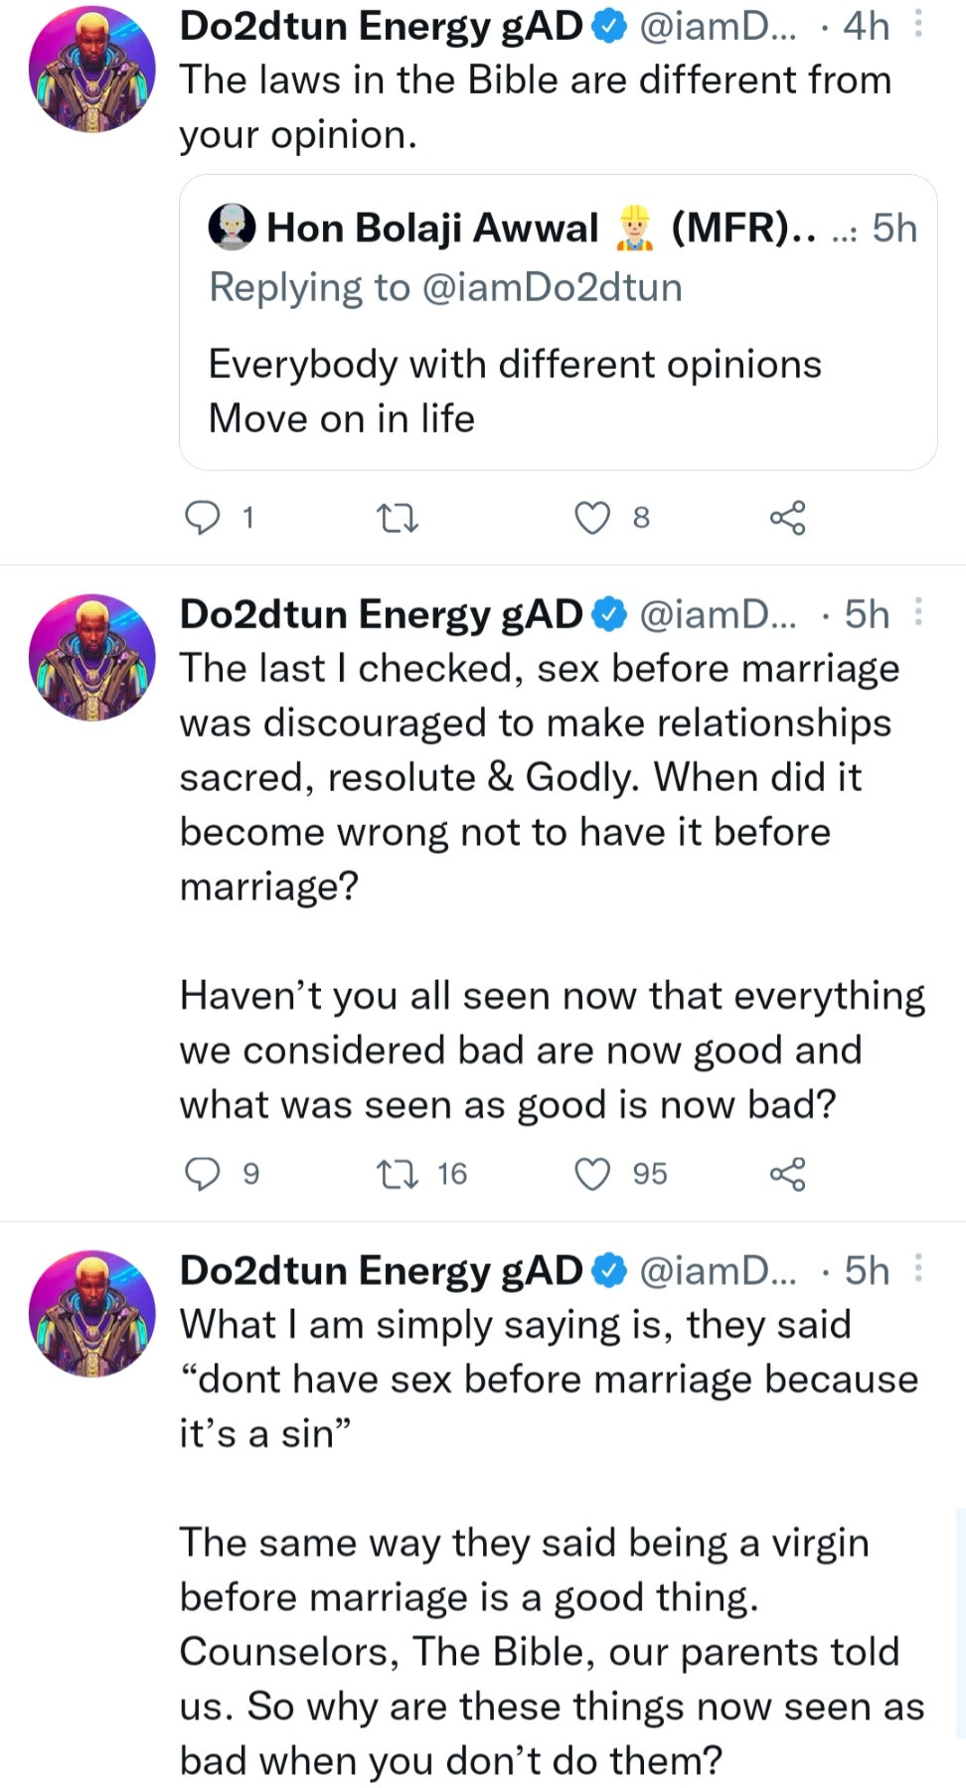966x1788 pixels.
Task: View Do2dtun avatar on first tweet
Action: (x=92, y=69)
